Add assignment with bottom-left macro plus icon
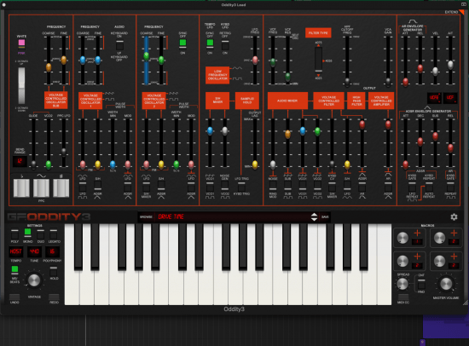 coord(417,257)
